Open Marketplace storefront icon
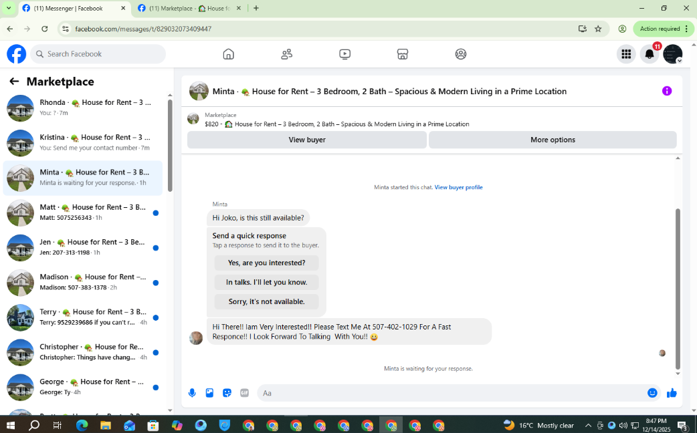The height and width of the screenshot is (433, 697). click(402, 54)
